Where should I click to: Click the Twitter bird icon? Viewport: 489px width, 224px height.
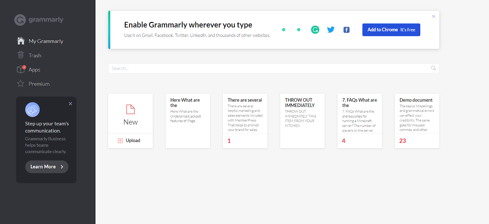331,30
